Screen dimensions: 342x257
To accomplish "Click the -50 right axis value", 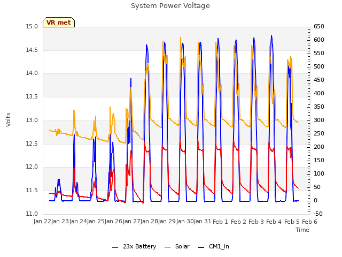I will pos(318,214).
